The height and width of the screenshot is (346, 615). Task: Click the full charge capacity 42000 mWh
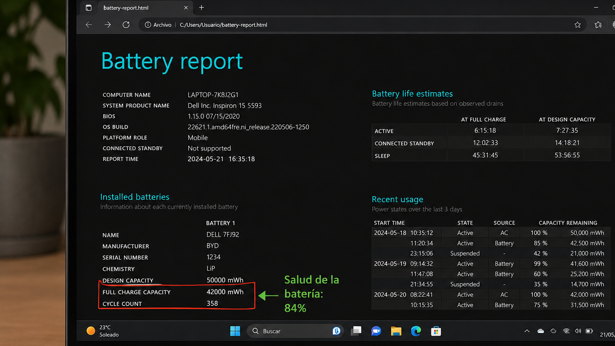[x=225, y=292]
